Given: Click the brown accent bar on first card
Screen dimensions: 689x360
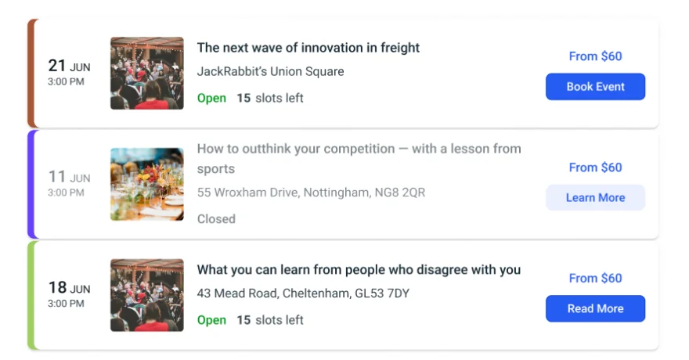Looking at the screenshot, I should 31,74.
